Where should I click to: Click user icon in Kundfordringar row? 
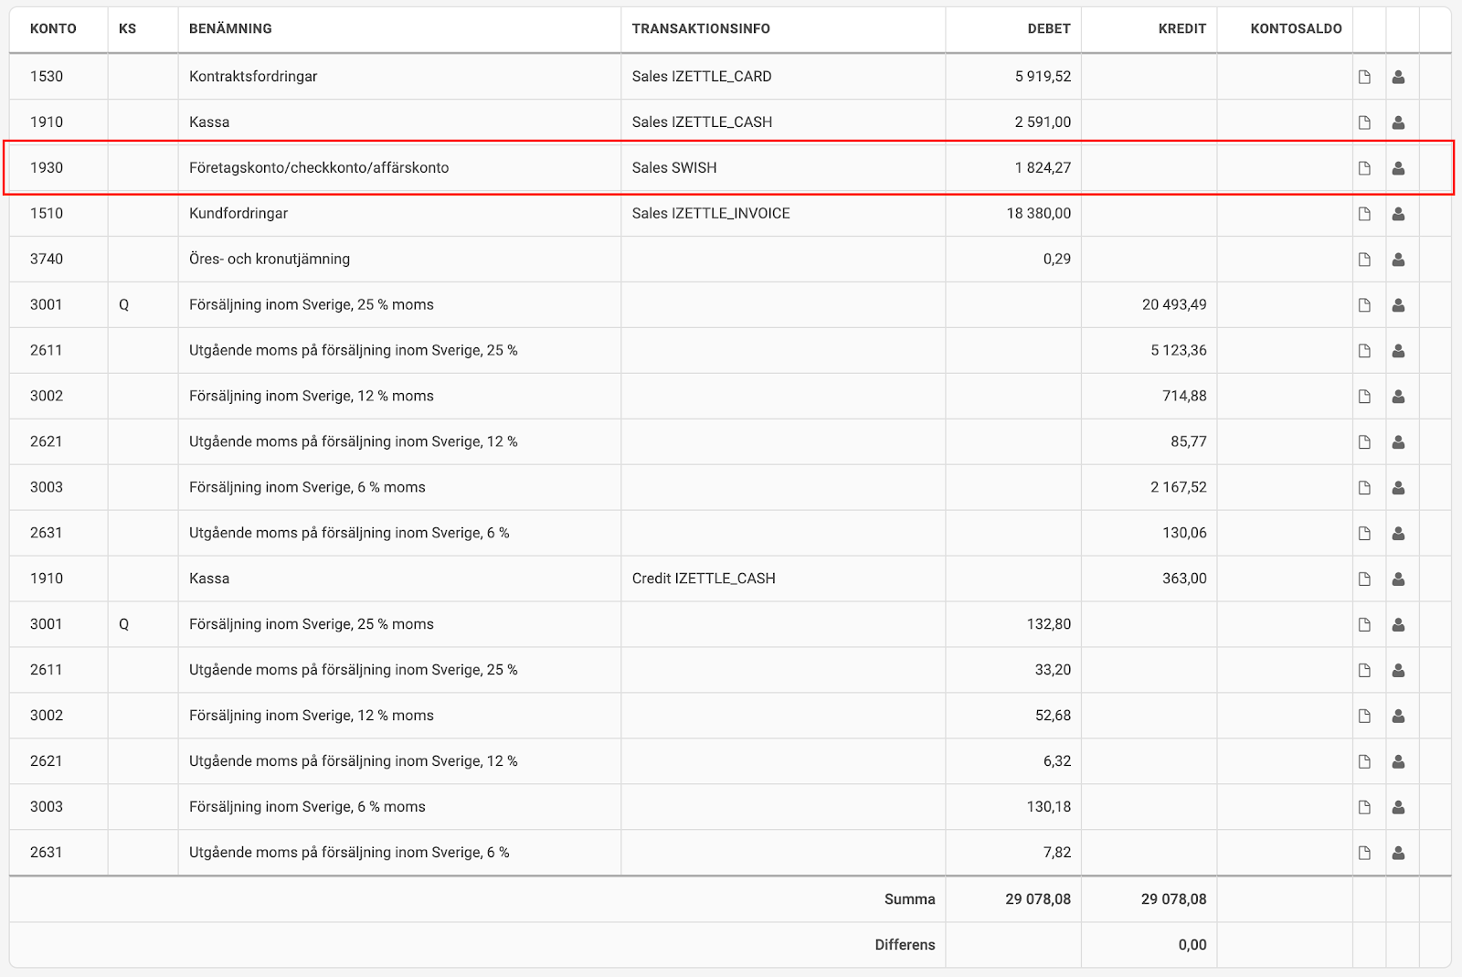click(x=1398, y=214)
